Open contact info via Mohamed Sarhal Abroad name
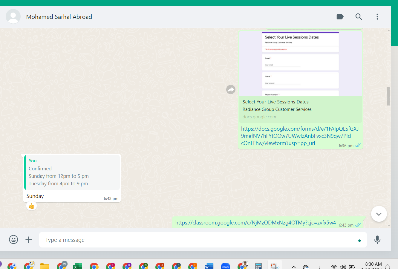The image size is (398, 269). [59, 17]
